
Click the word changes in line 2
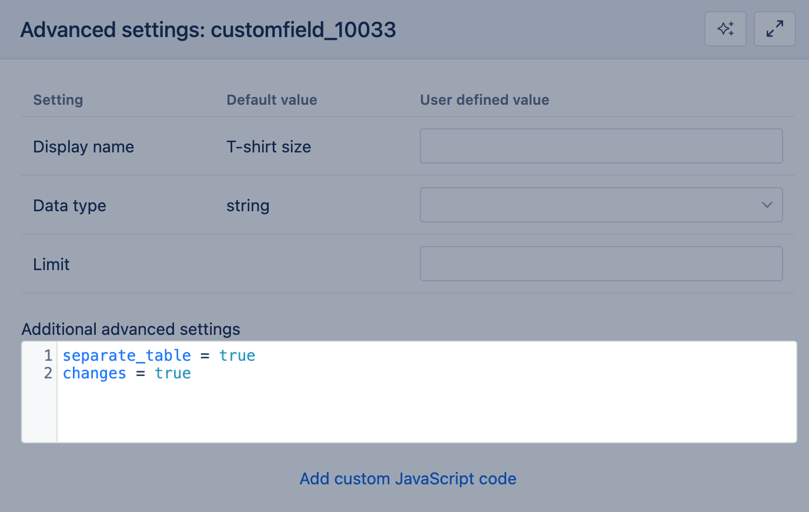[94, 373]
